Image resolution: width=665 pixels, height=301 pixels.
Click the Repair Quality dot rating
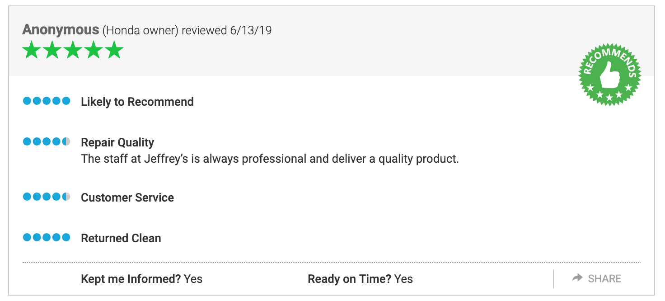pyautogui.click(x=47, y=141)
